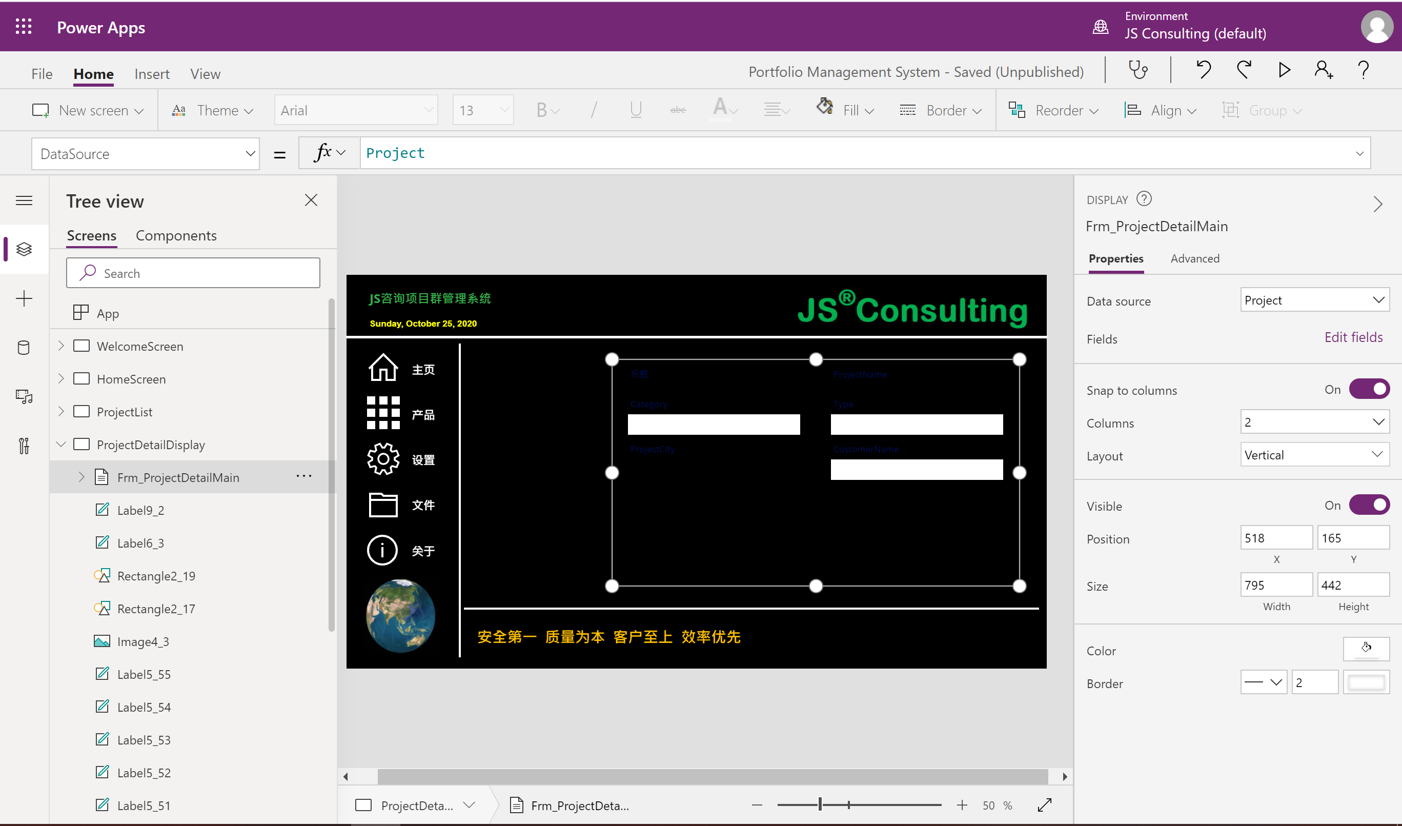Zoom in with the plus icon
The width and height of the screenshot is (1402, 826).
click(x=962, y=805)
